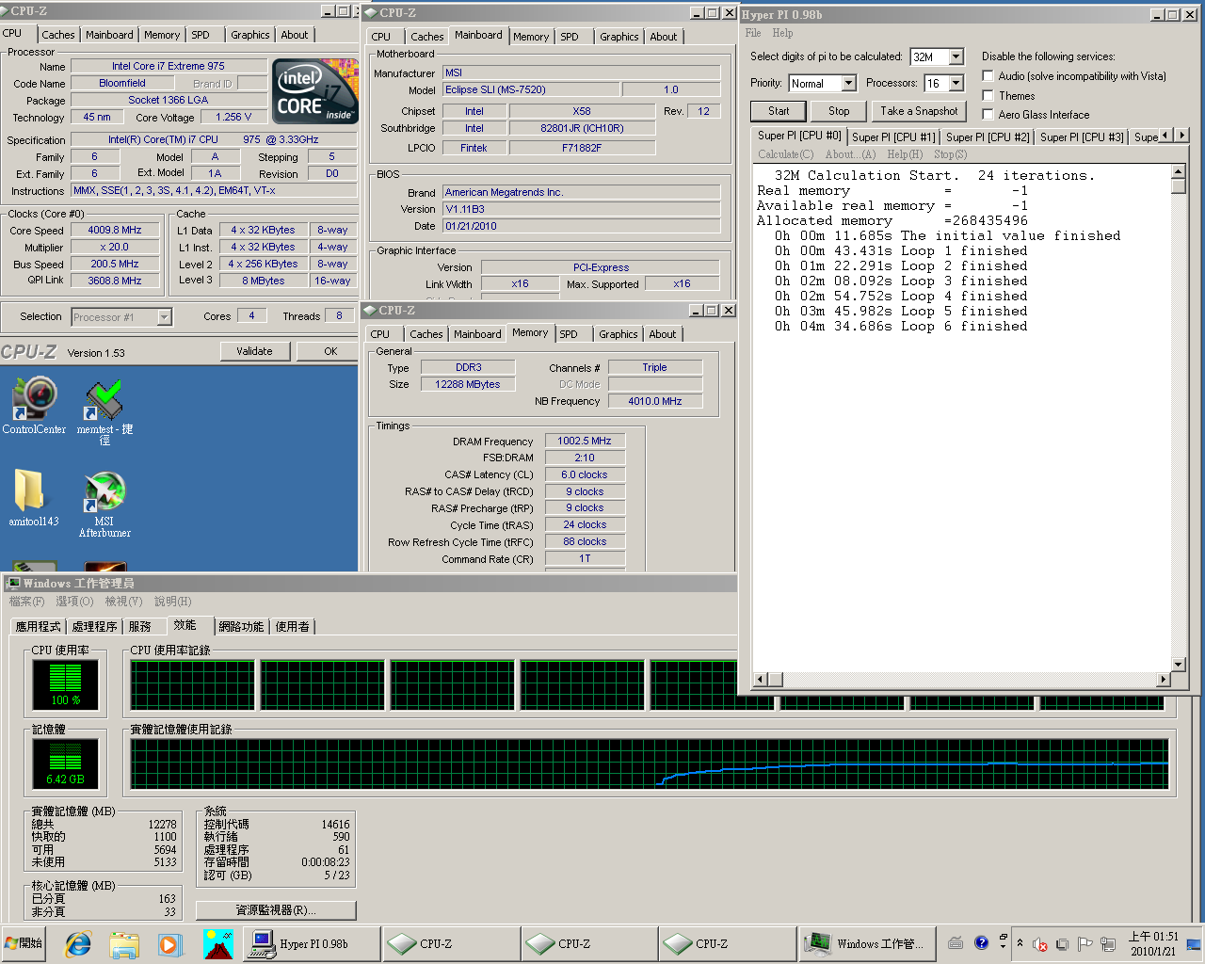
Task: Open the Priority Normal dropdown
Action: pos(848,83)
